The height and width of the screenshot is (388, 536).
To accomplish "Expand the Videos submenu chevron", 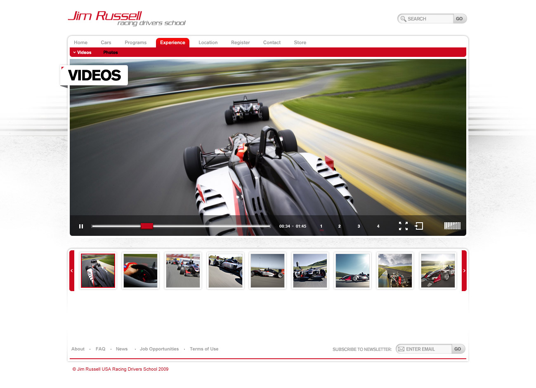I will click(74, 52).
